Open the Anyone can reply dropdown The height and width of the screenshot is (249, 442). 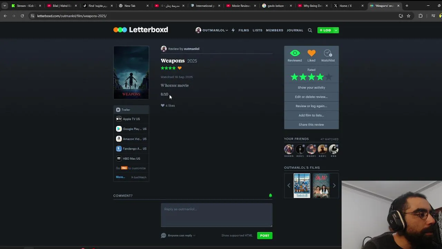[x=178, y=236]
